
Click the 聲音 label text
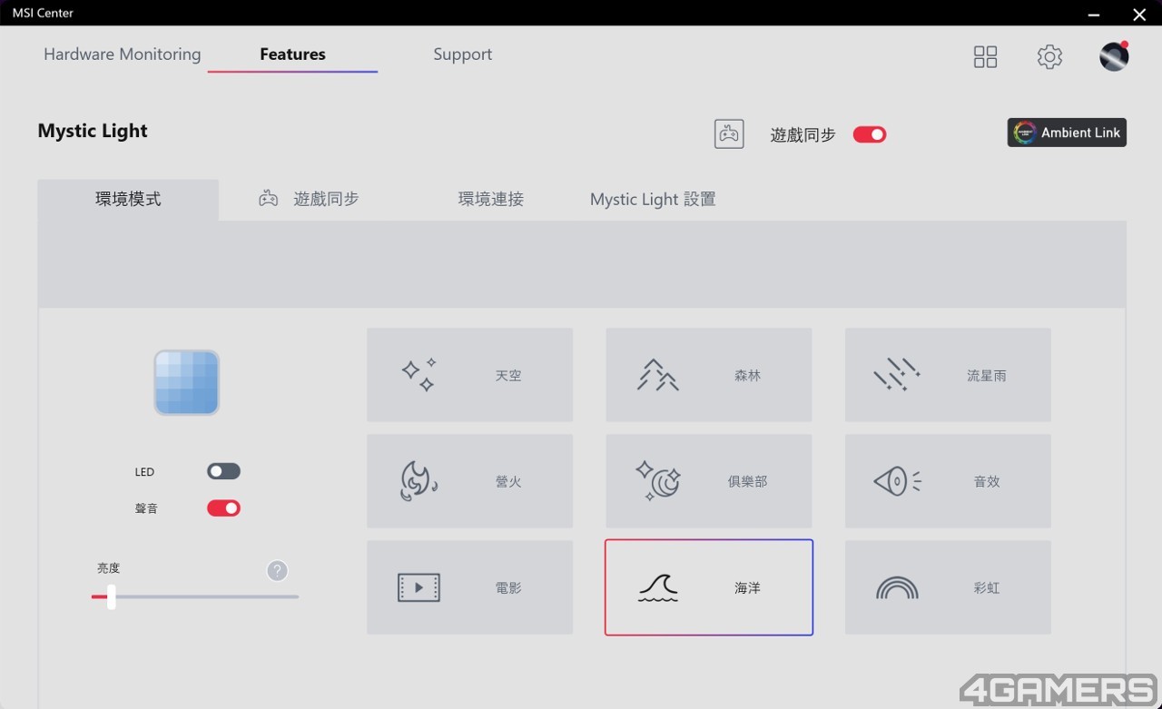[x=146, y=508]
